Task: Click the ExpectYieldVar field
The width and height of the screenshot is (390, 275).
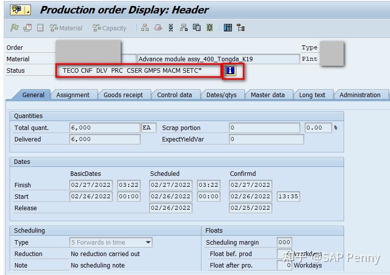Action: point(266,139)
